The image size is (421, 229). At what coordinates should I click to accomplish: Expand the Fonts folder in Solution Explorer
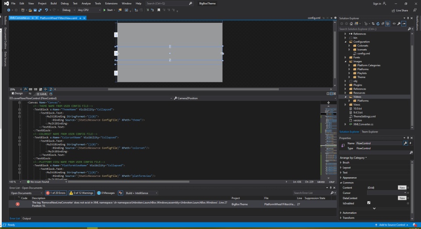point(345,57)
